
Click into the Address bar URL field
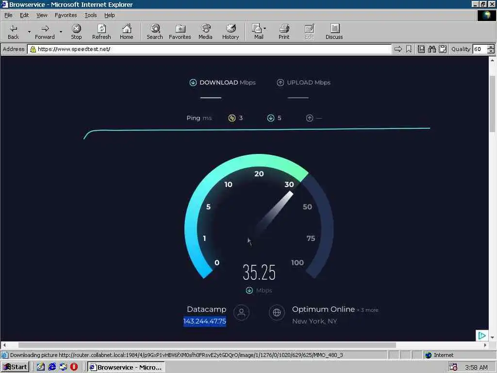tap(209, 49)
